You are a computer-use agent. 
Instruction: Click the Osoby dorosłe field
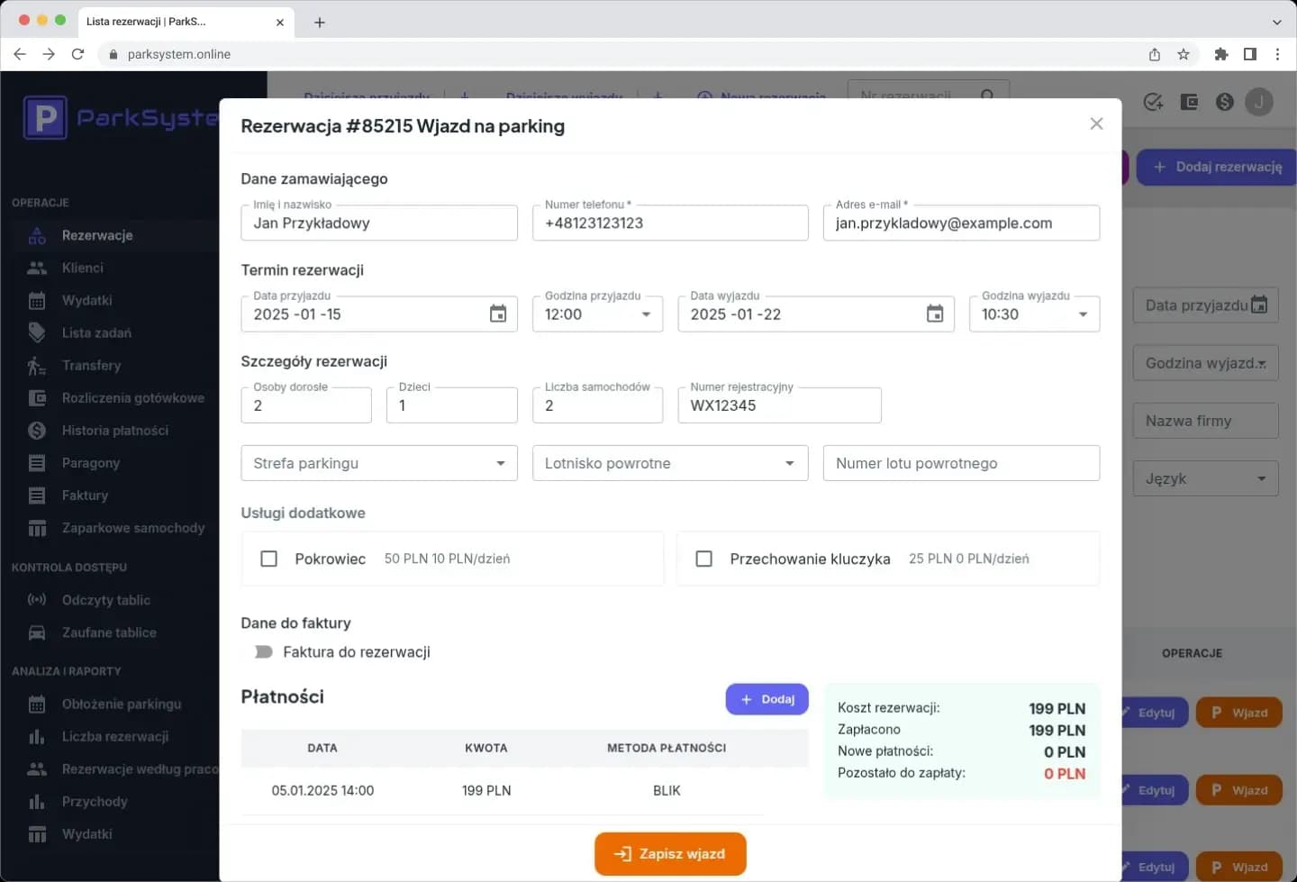tap(306, 405)
